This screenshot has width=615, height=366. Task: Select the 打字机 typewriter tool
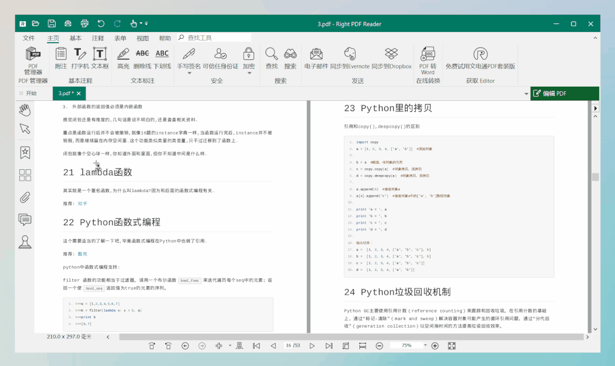tap(80, 58)
